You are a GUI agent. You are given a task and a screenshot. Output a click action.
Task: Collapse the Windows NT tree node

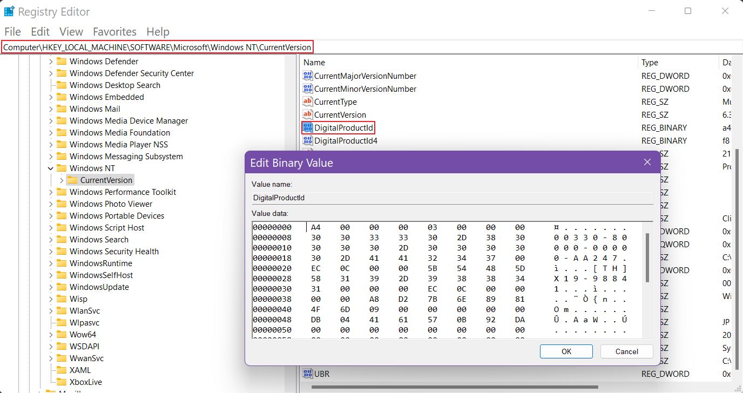[50, 168]
